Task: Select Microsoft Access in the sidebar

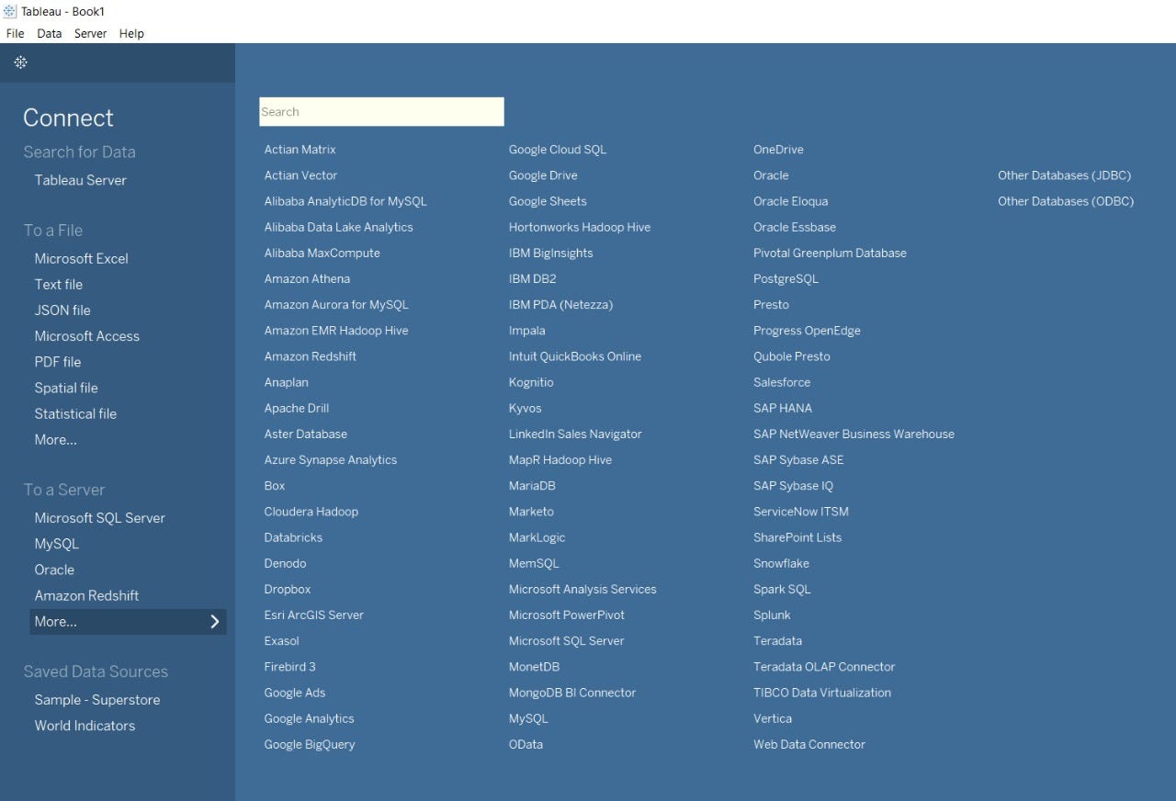Action: (87, 336)
